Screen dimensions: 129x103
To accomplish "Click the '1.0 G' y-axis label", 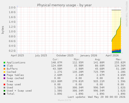I will pos(12,31).
